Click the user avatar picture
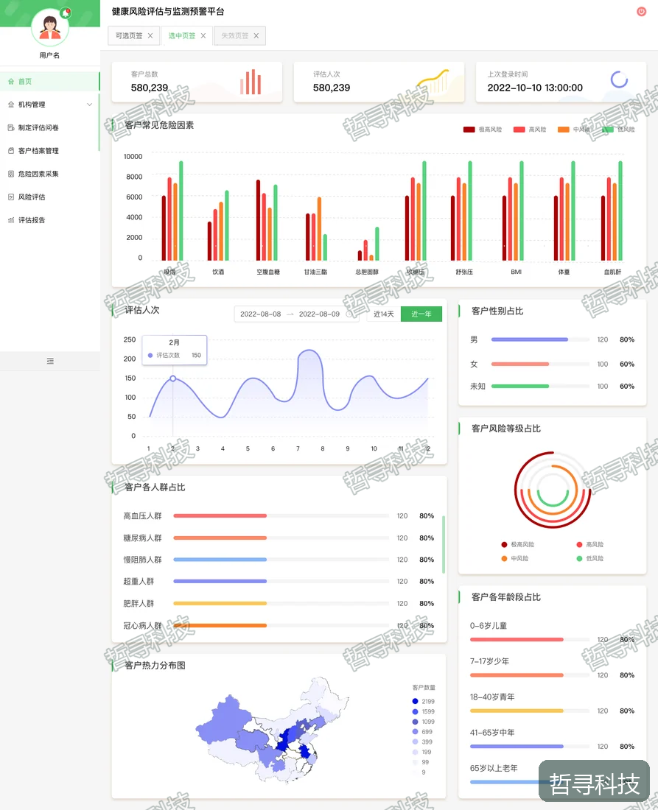 tap(49, 27)
